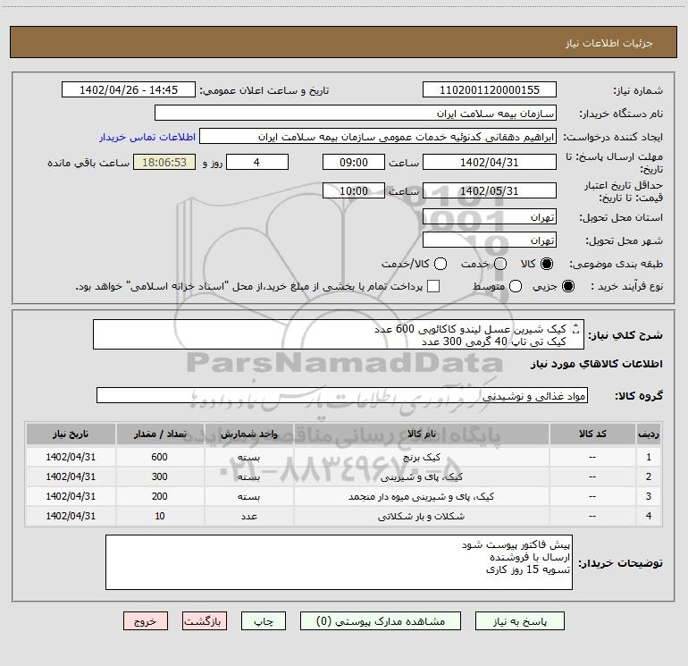Click the نام دستگاه خریدار field
Screen dimensions: 688x666
click(x=356, y=113)
